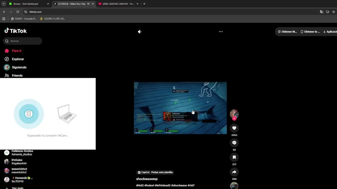Image resolution: width=337 pixels, height=189 pixels.
Task: Click the #rbt7 hashtag
Action: (x=191, y=185)
